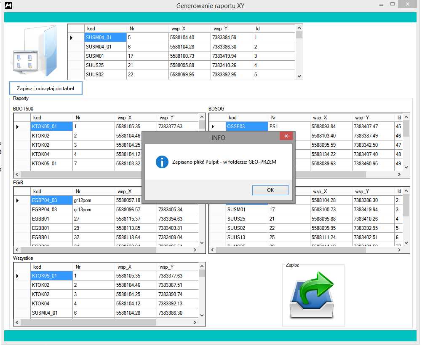438x345 pixels.
Task: Select the KTOK04 cell in the BDOT500 grid
Action: click(51, 154)
